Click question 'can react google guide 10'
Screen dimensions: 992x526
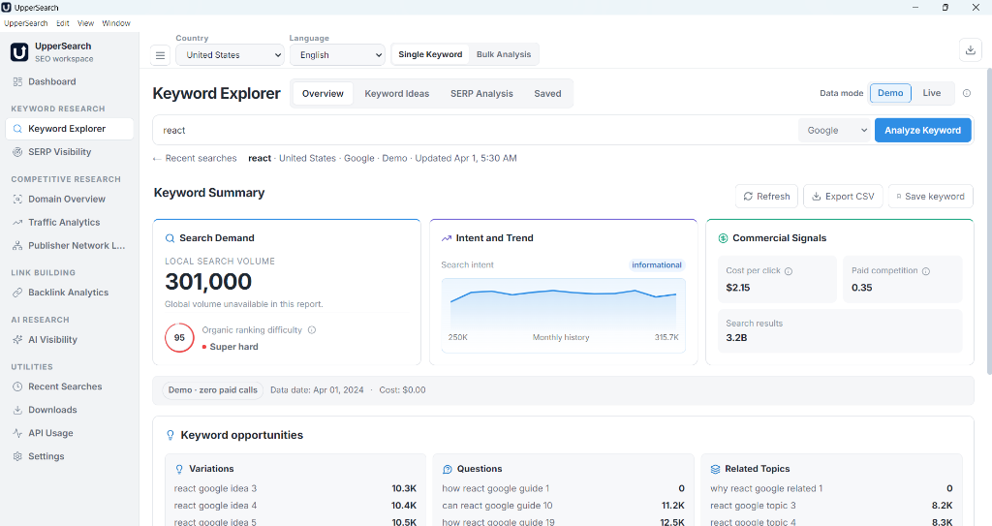coord(497,506)
